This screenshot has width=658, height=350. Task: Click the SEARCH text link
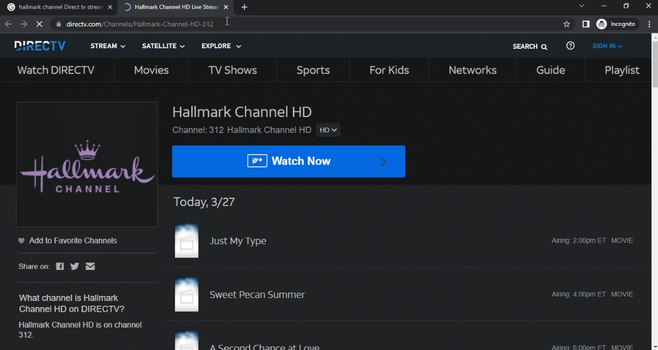[525, 46]
